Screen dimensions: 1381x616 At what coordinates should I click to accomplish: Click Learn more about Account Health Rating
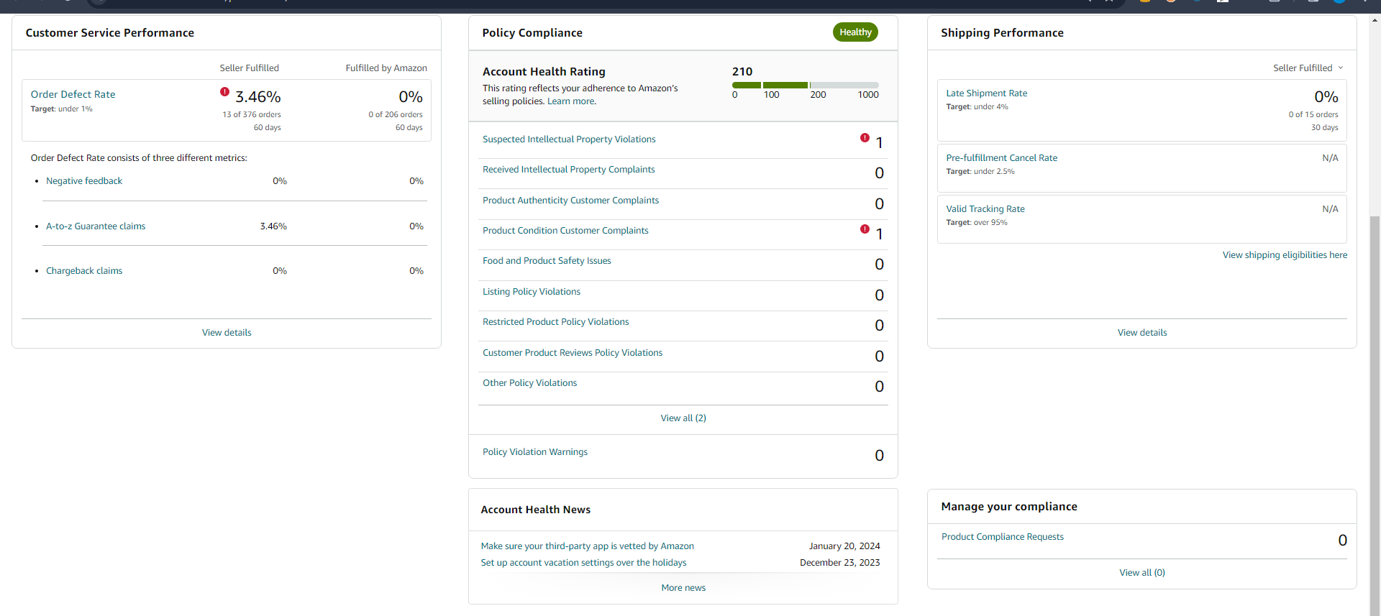click(x=571, y=101)
